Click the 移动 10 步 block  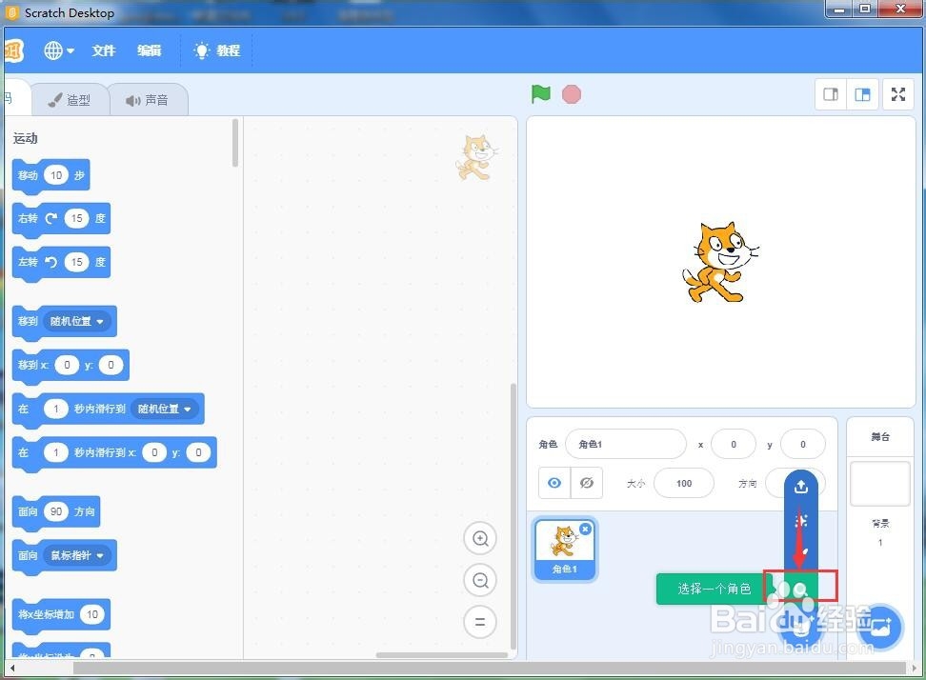click(x=50, y=175)
